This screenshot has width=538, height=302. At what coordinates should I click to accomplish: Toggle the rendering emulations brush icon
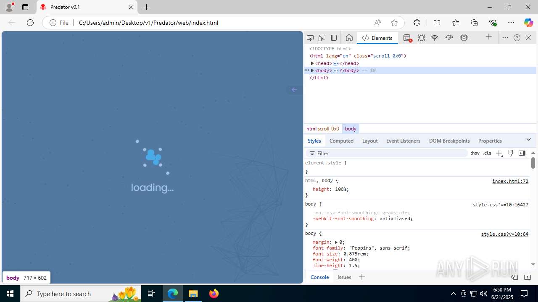[x=511, y=153]
